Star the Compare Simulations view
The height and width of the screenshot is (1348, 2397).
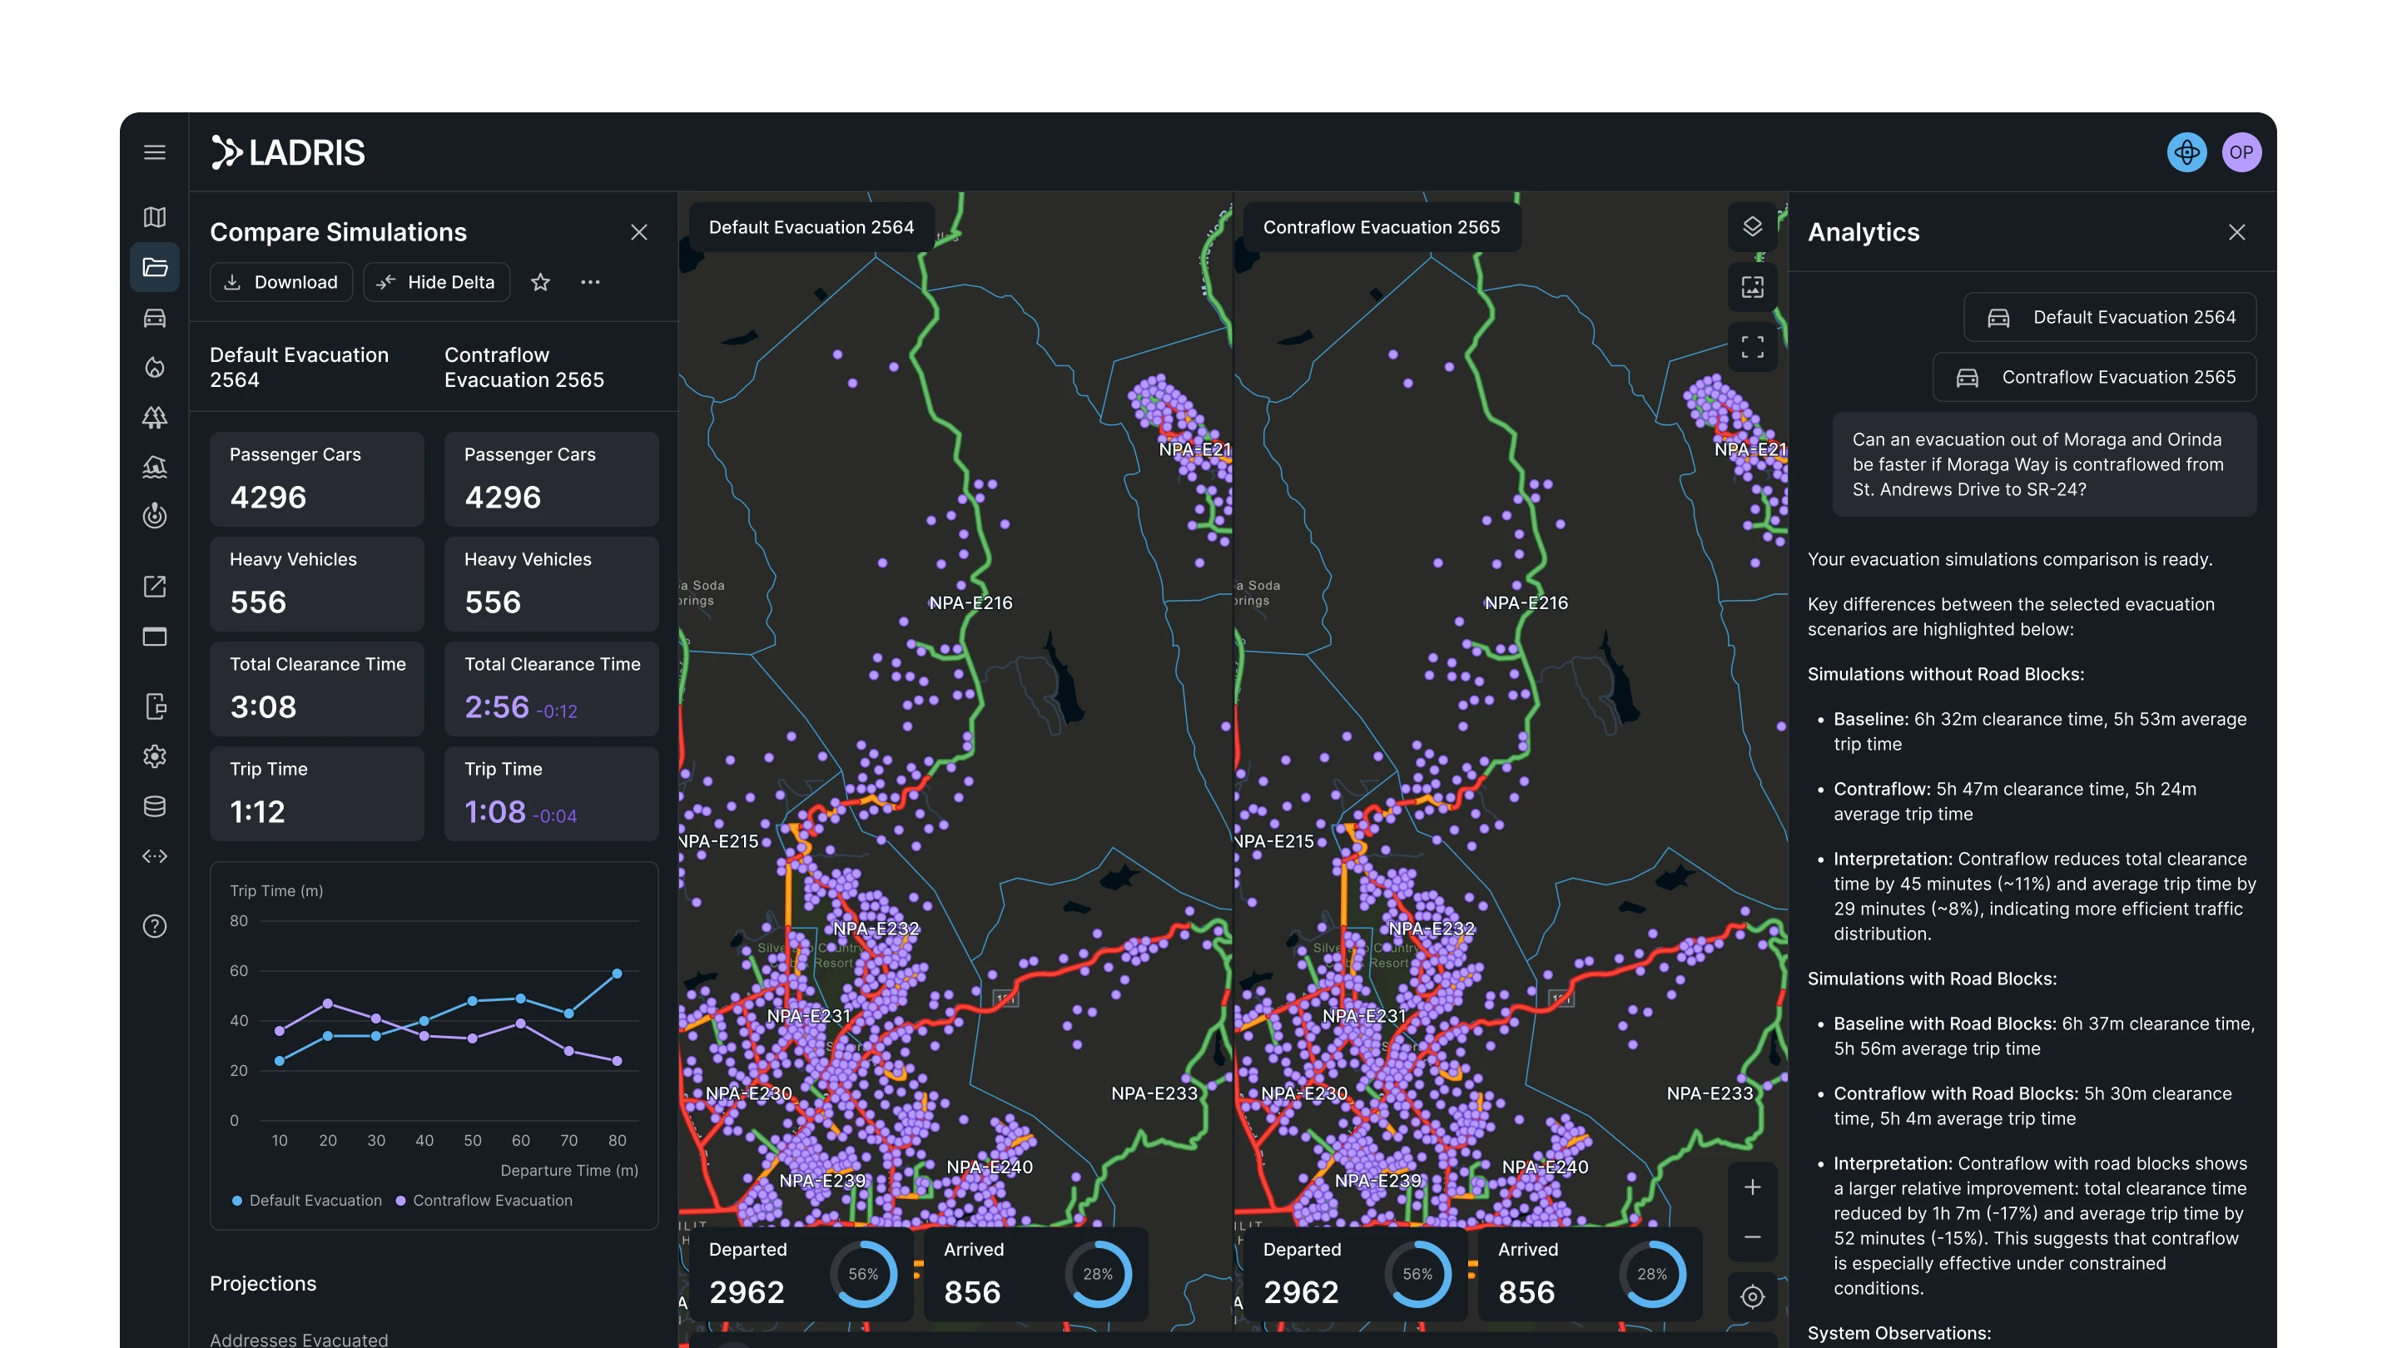tap(539, 282)
